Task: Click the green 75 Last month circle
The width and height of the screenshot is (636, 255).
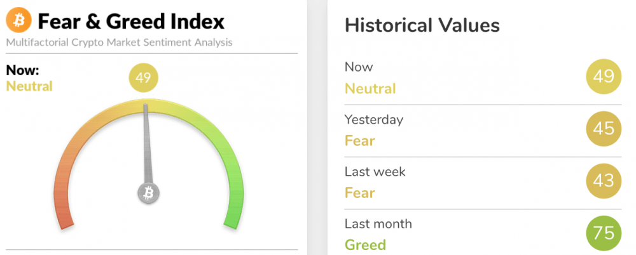Action: tap(604, 233)
